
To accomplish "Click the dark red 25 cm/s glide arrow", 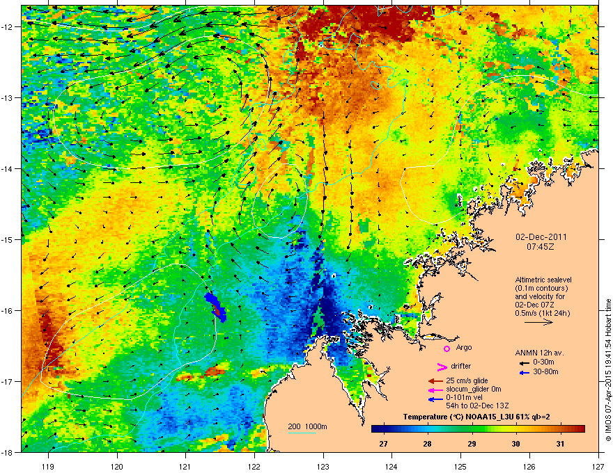I will (x=435, y=381).
